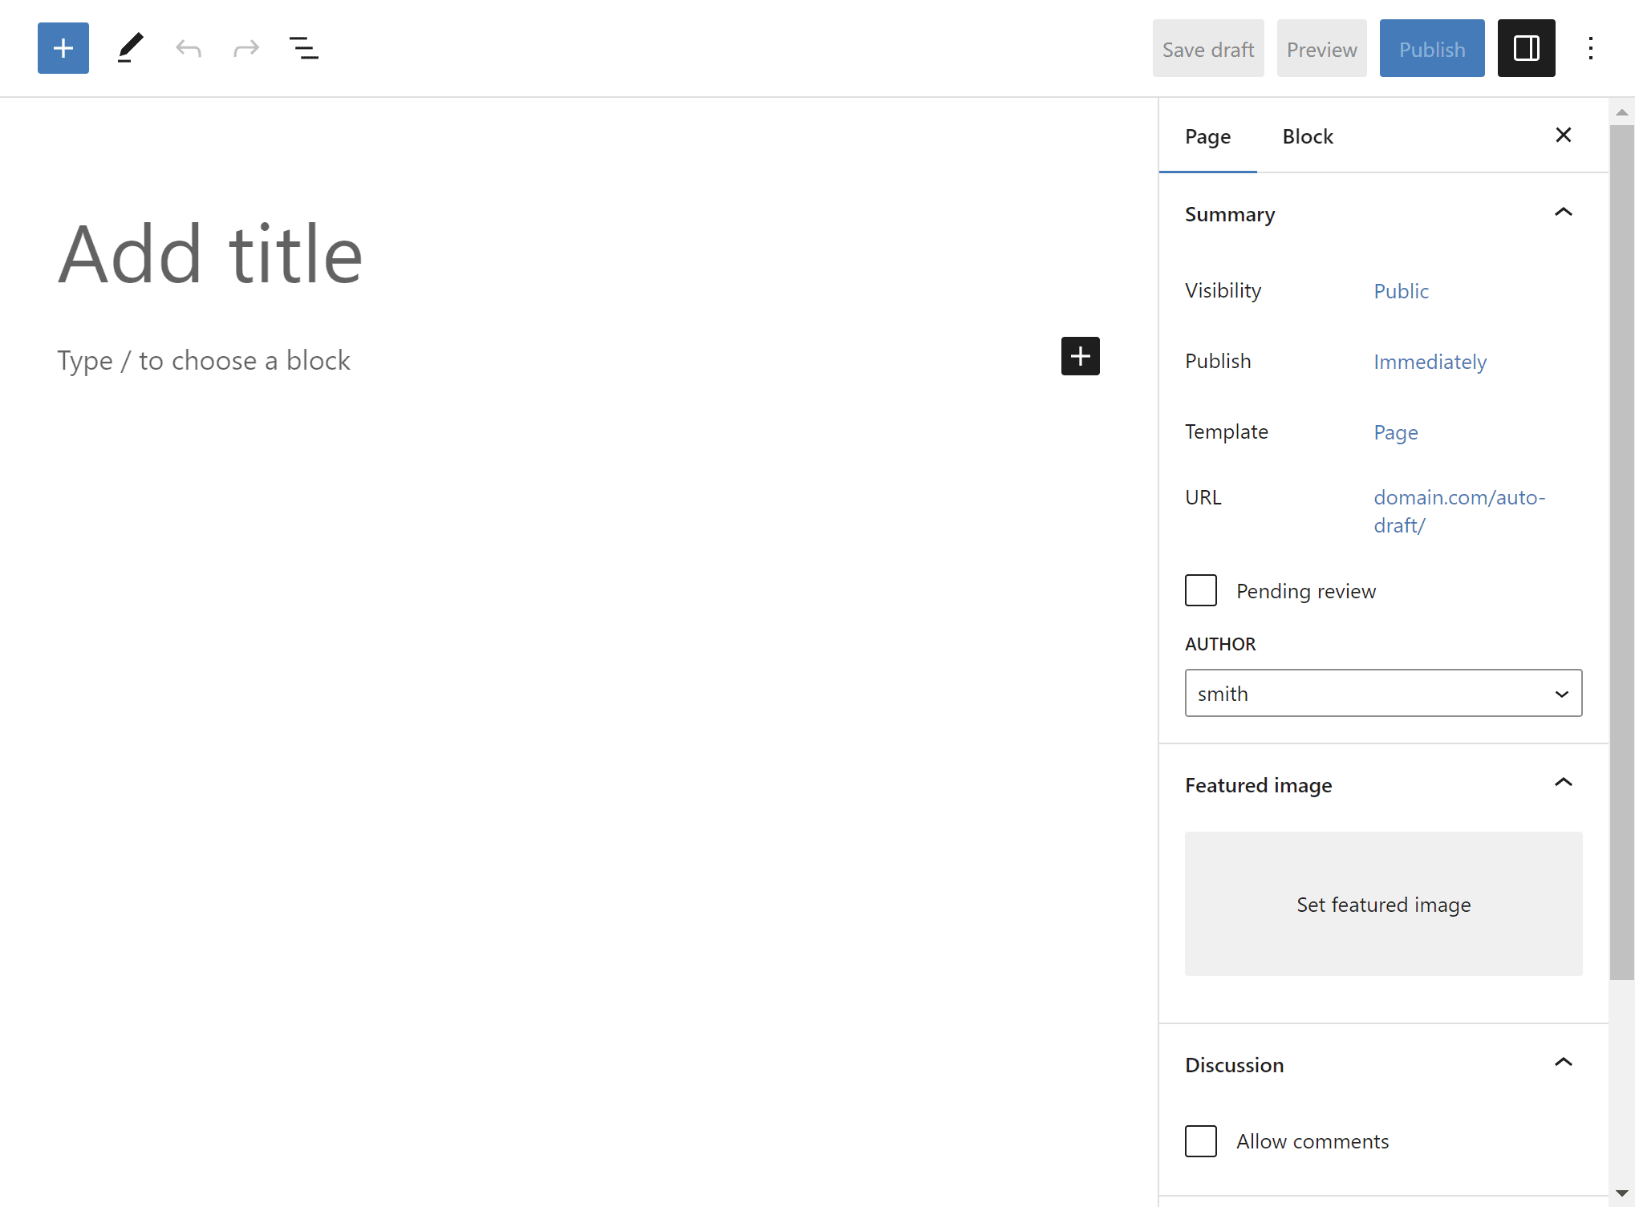This screenshot has width=1635, height=1207.
Task: Select the Page tab
Action: click(1207, 136)
